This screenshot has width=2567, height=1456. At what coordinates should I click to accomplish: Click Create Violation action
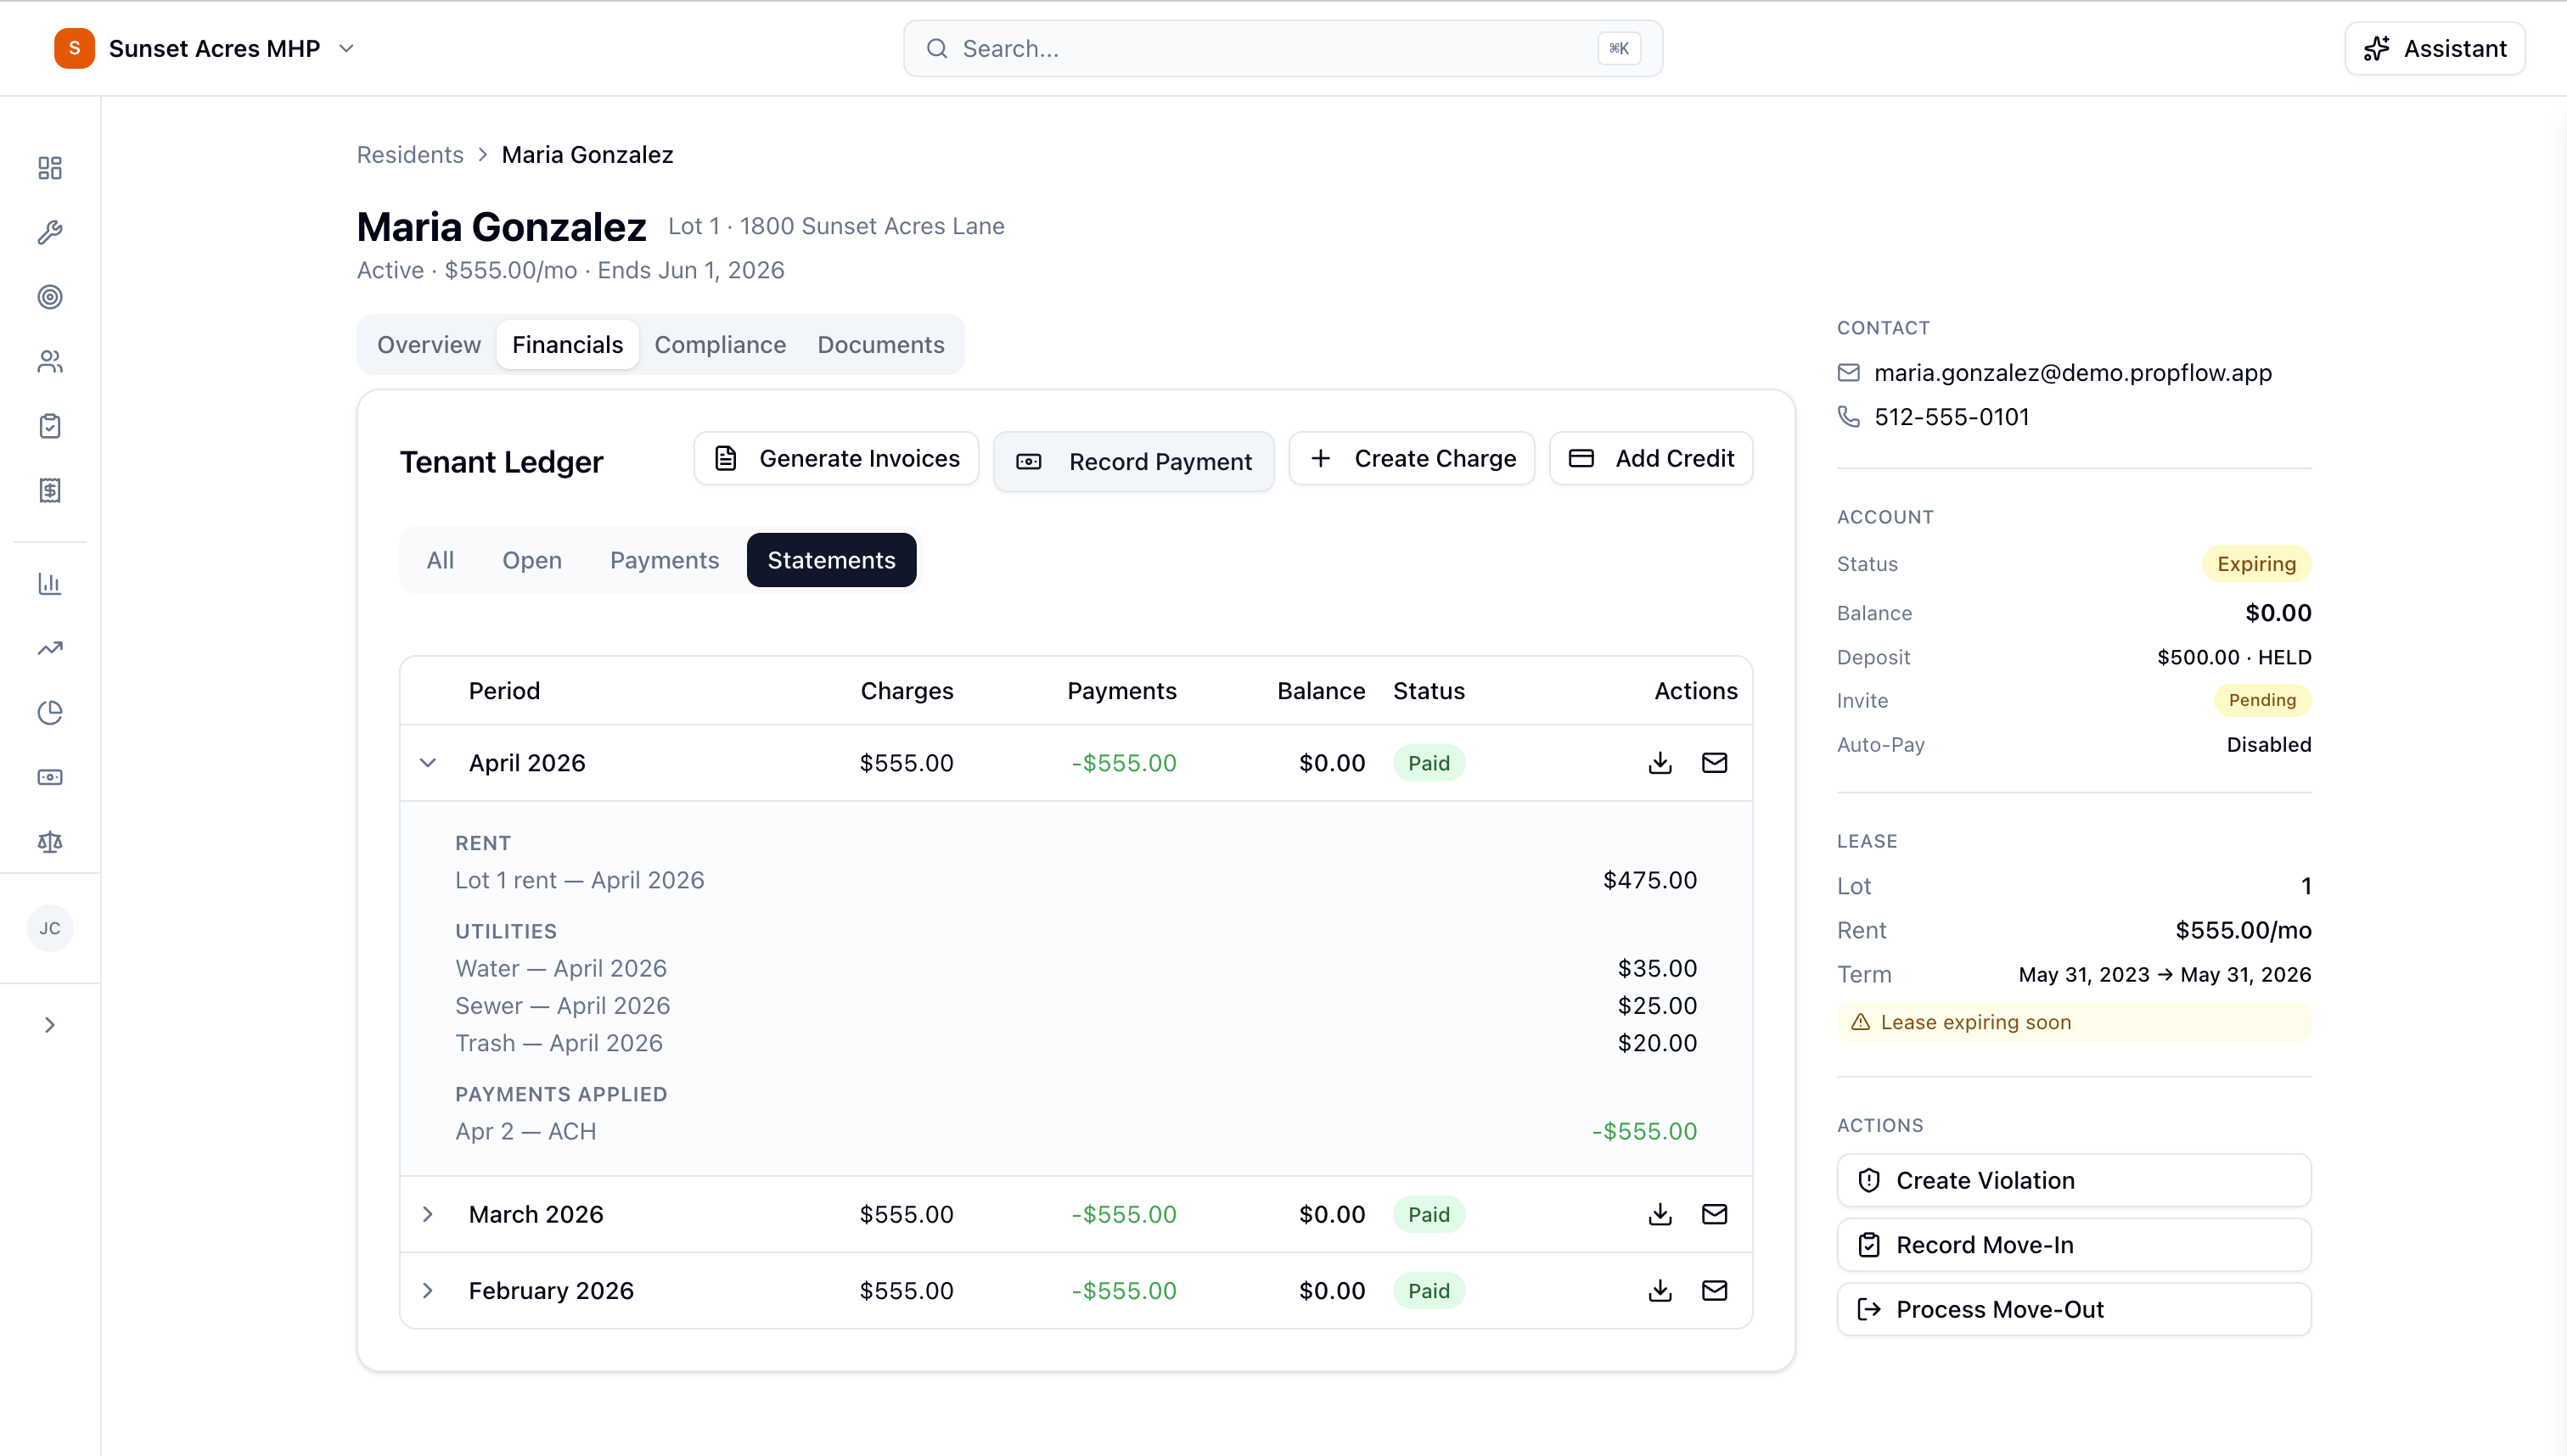tap(2073, 1180)
